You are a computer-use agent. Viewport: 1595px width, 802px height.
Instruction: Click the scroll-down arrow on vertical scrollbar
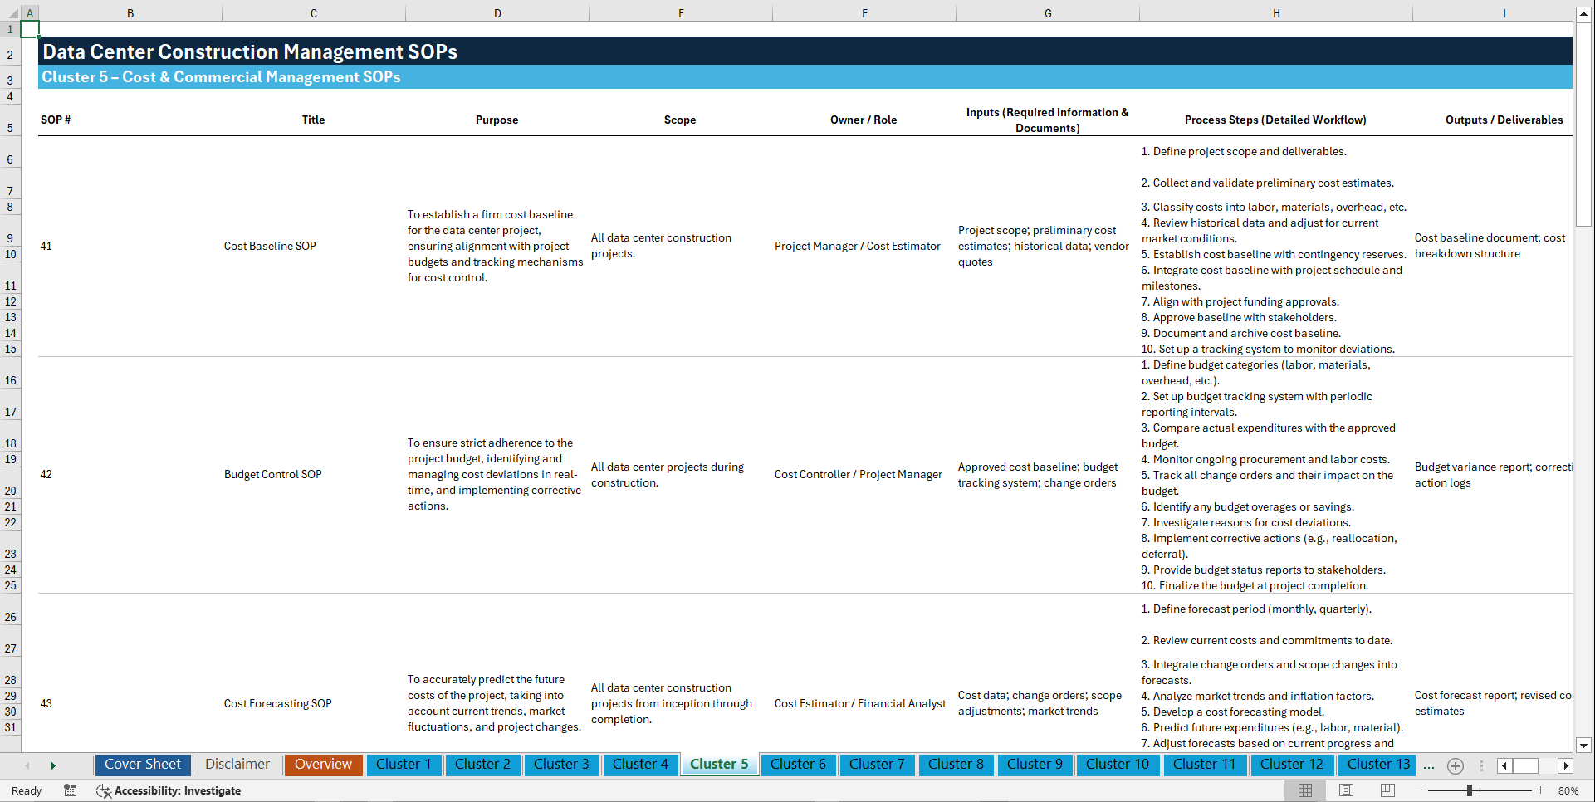[1584, 745]
